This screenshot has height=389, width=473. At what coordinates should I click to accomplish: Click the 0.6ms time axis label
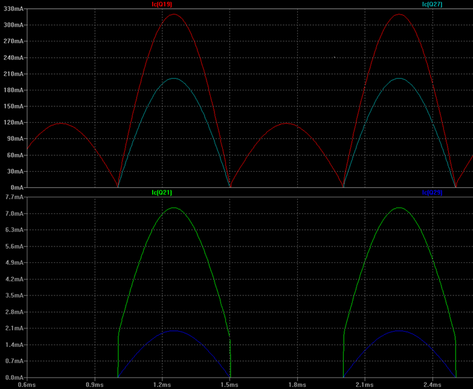point(27,385)
